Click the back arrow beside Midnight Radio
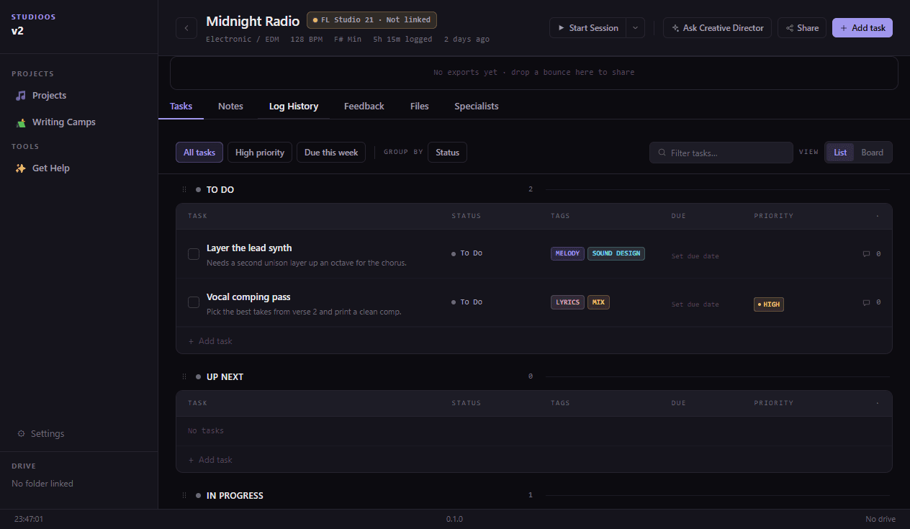Viewport: 910px width, 529px height. (186, 28)
